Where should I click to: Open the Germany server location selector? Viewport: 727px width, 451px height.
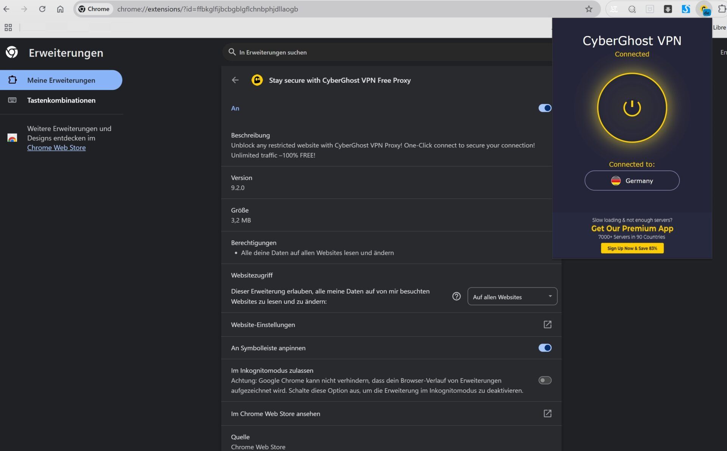click(632, 180)
